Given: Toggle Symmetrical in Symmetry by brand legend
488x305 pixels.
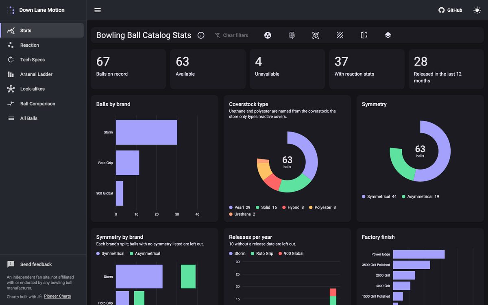Looking at the screenshot, I should click(x=111, y=253).
